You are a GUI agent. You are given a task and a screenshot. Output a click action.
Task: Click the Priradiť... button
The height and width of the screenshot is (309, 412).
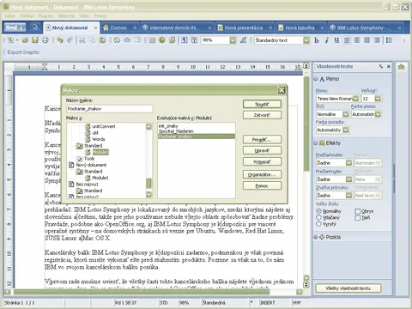coord(262,140)
